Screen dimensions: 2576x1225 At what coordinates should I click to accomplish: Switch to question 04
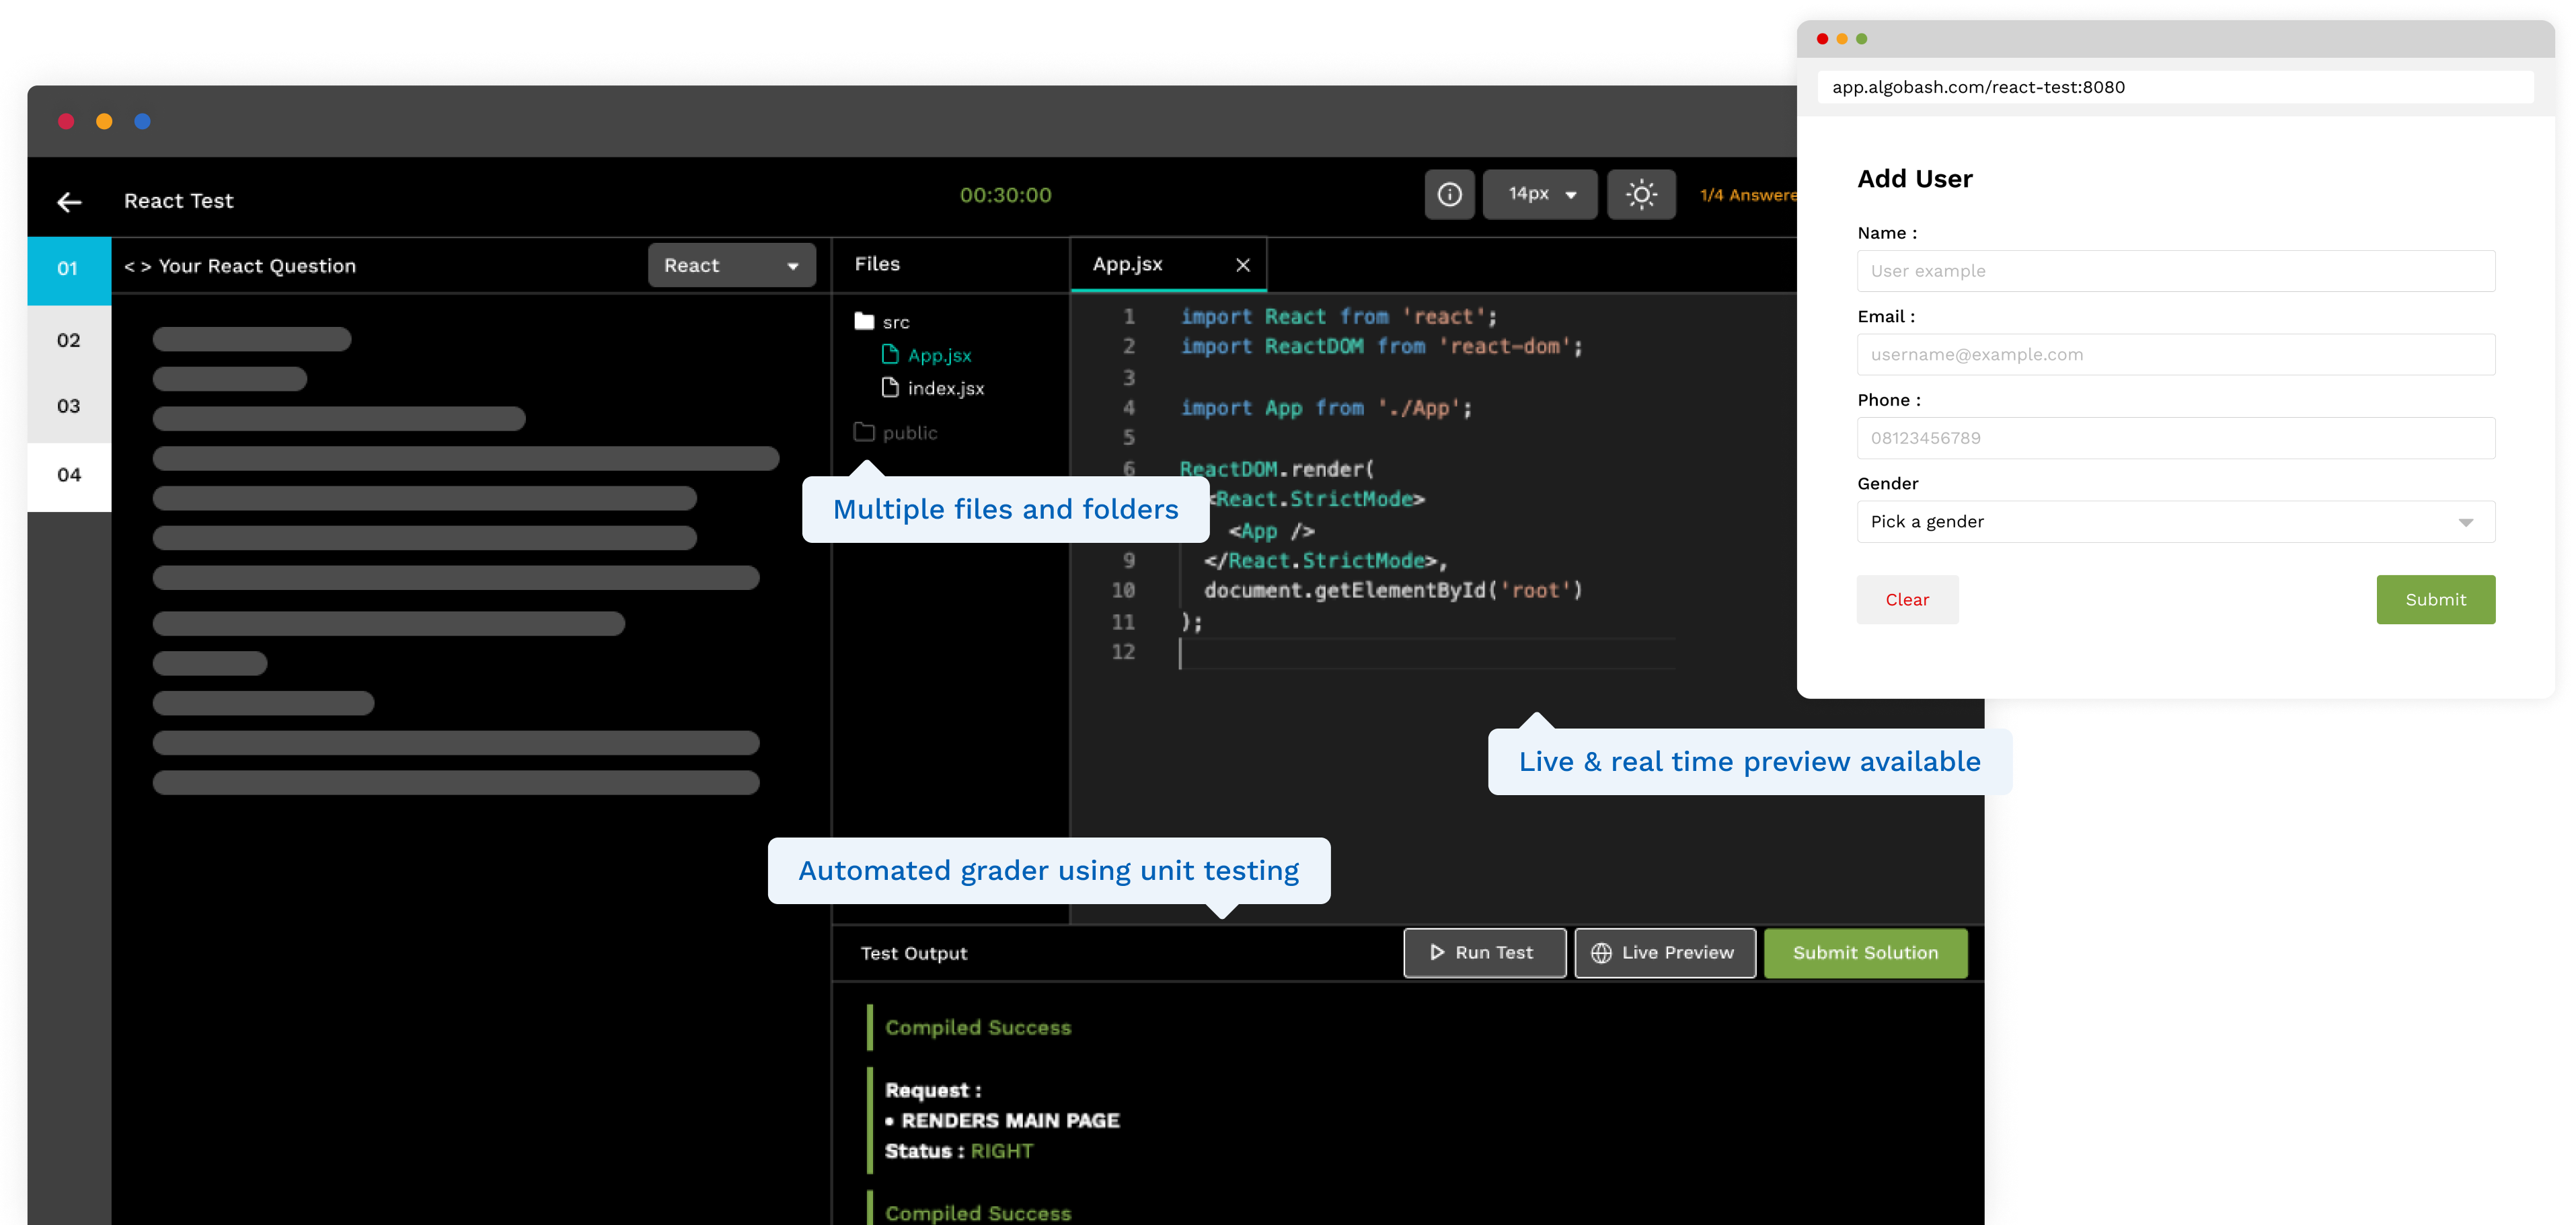[69, 475]
